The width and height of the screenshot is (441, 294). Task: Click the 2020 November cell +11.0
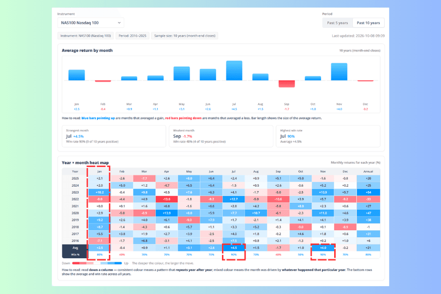click(x=323, y=213)
